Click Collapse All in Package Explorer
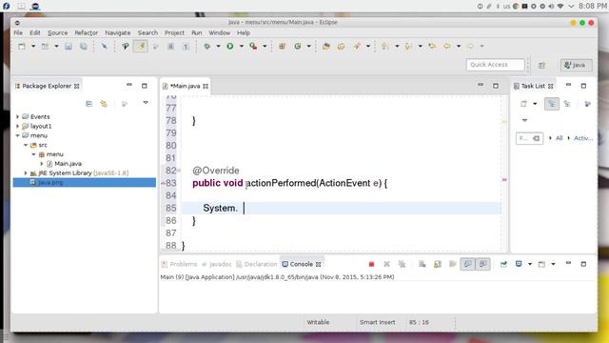609x343 pixels. click(x=88, y=104)
